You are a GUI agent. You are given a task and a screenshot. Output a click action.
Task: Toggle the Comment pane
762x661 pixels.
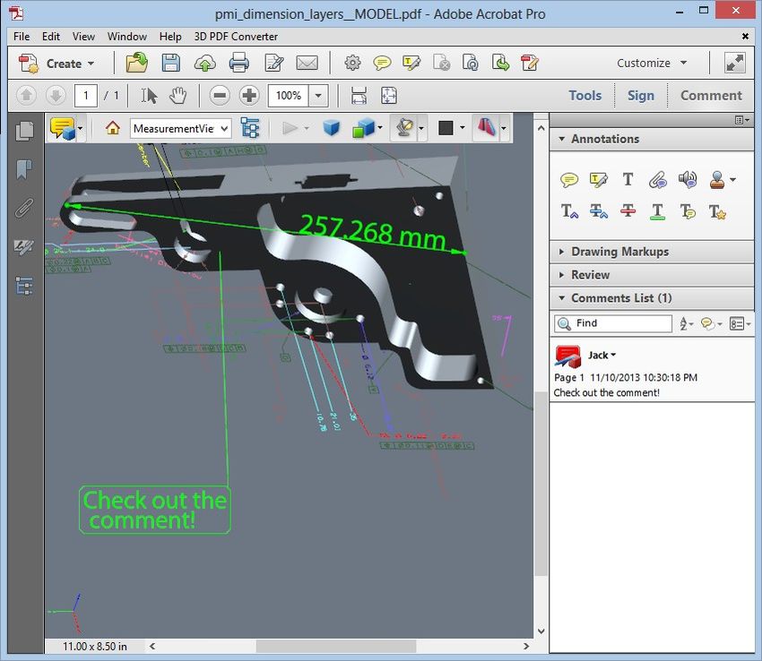(711, 95)
